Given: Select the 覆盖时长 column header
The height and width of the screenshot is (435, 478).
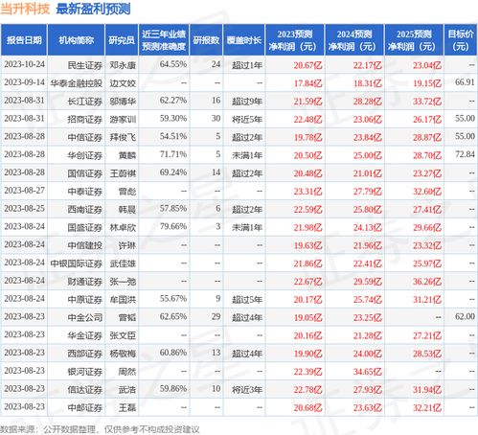Looking at the screenshot, I should click(x=244, y=40).
